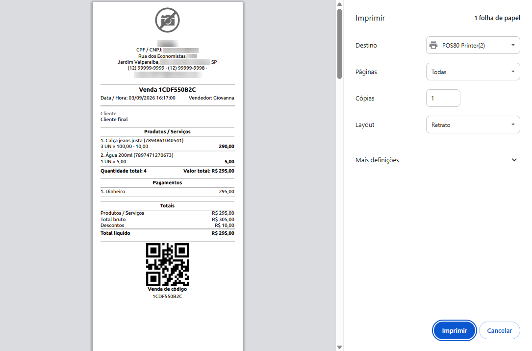Click the Layout dropdown arrow
This screenshot has height=351, width=532.
513,125
